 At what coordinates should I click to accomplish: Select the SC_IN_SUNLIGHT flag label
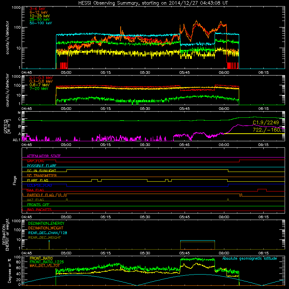coord(42,171)
